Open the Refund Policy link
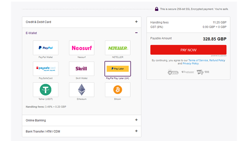The width and height of the screenshot is (248, 141). pos(217,60)
